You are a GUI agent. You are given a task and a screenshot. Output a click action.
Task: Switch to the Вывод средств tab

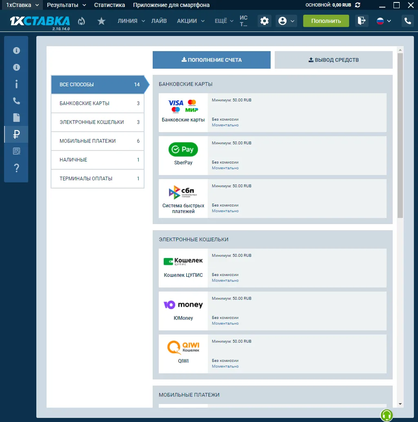(334, 60)
